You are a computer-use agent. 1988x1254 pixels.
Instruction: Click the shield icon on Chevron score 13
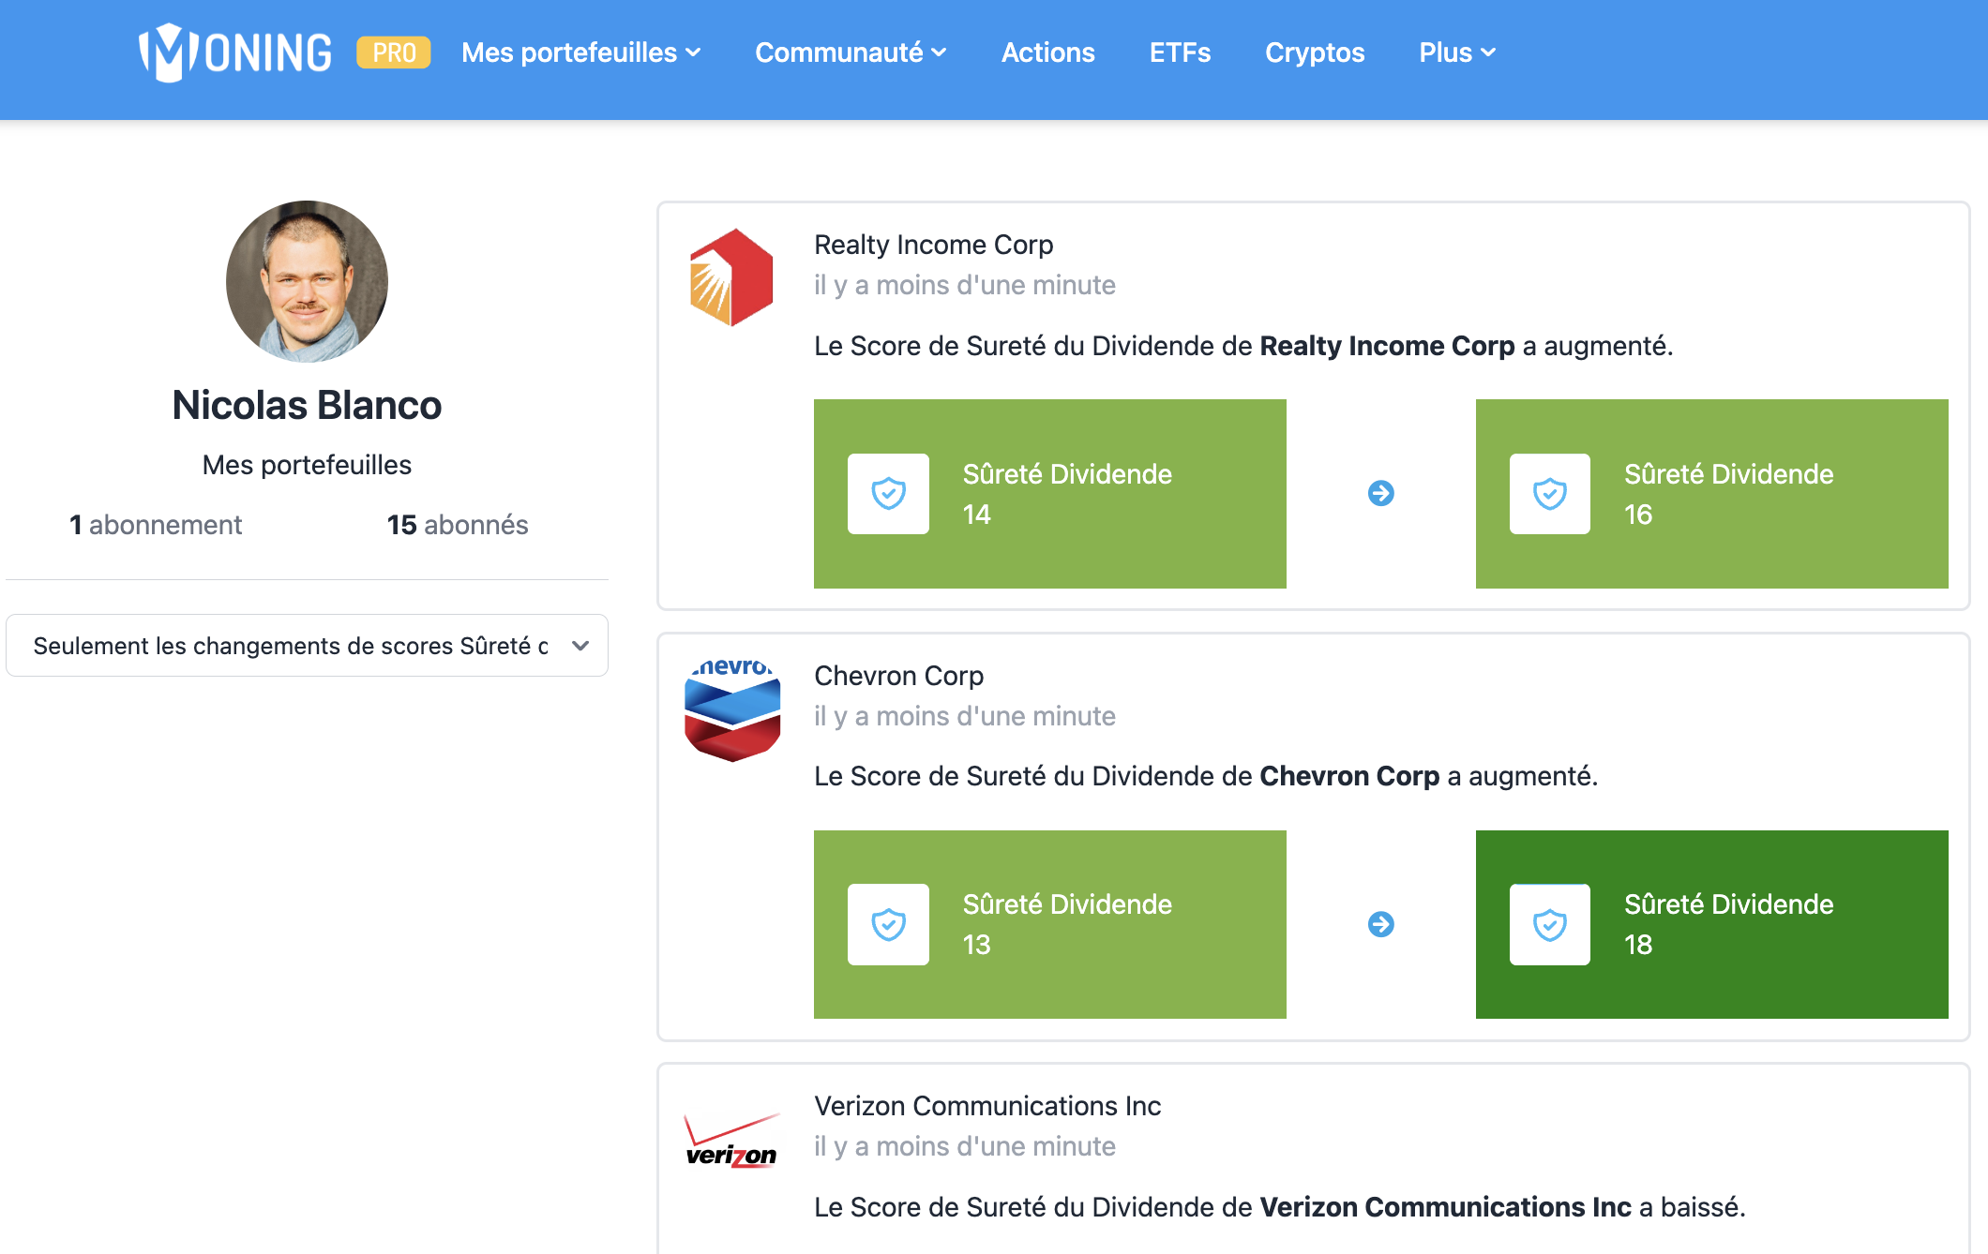point(888,924)
